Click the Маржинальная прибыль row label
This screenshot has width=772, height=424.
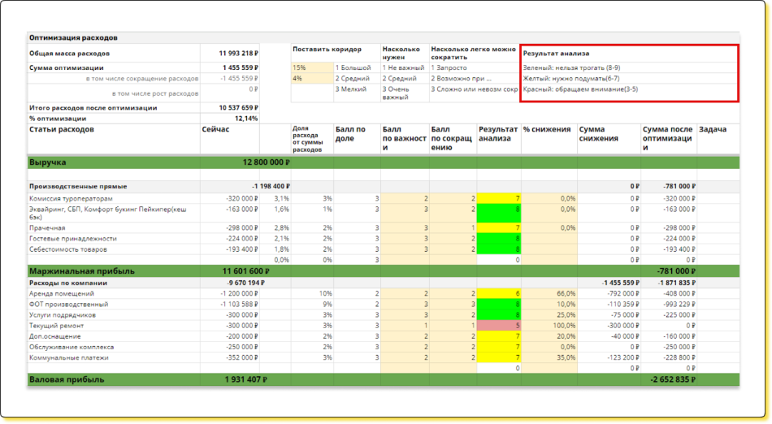pyautogui.click(x=82, y=270)
